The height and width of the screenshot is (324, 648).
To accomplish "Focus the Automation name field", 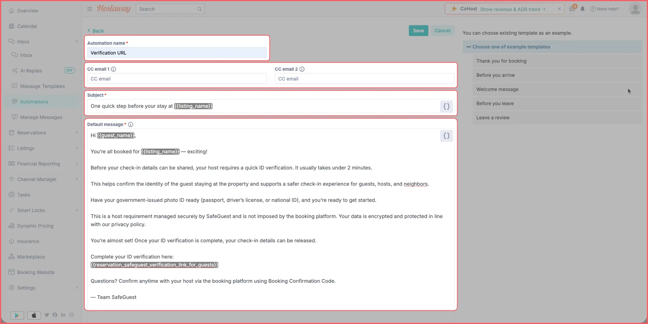I will coord(177,53).
